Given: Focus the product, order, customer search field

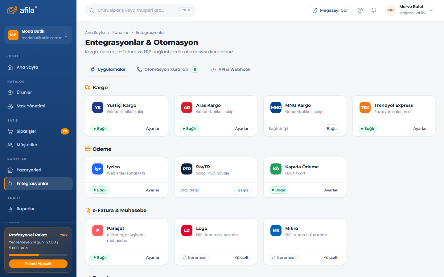Looking at the screenshot, I should coord(141,10).
